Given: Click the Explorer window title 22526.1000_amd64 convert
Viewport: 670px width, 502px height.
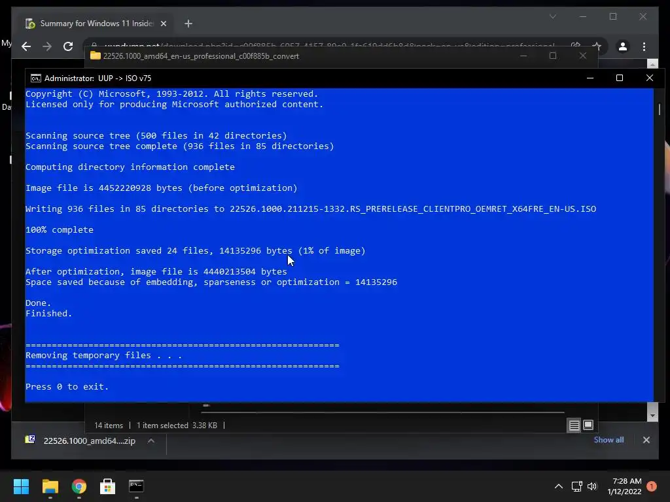Looking at the screenshot, I should (201, 56).
